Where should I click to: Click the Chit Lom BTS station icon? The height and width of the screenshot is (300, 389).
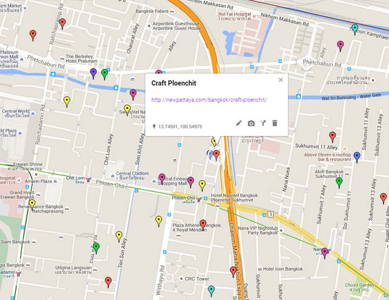tap(88, 180)
